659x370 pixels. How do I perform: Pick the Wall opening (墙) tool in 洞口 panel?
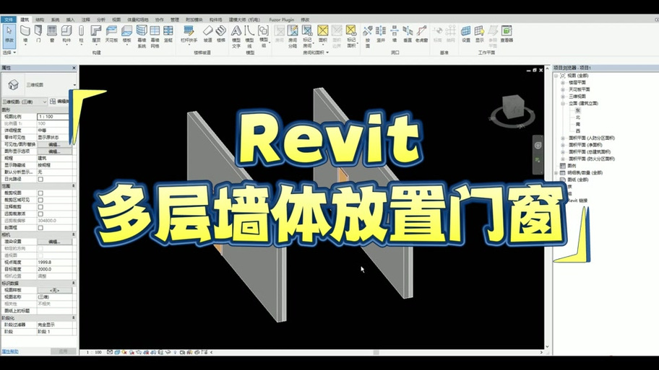pos(395,34)
